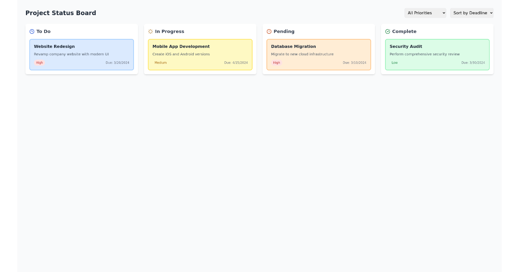The height and width of the screenshot is (272, 519).
Task: Select the Complete column header
Action: pos(404,31)
